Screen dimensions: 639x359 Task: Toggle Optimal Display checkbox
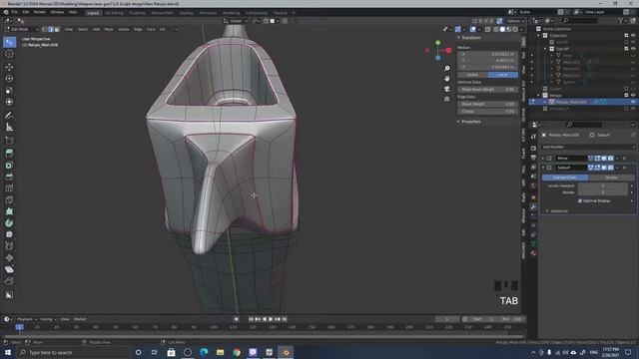click(580, 201)
